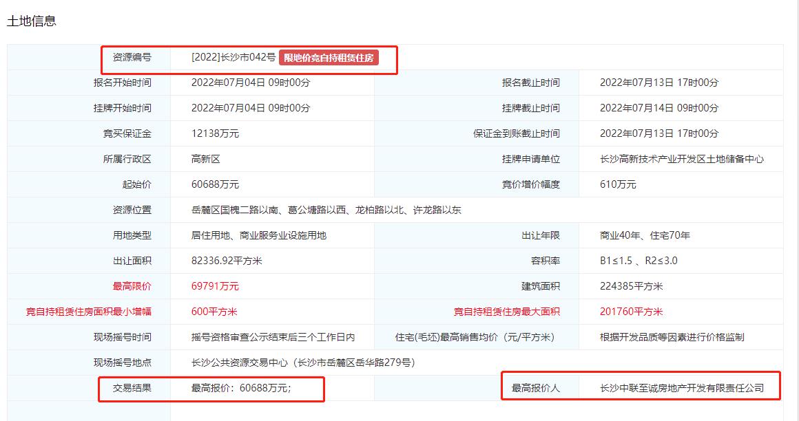Click the 竞买保证金 label

127,133
